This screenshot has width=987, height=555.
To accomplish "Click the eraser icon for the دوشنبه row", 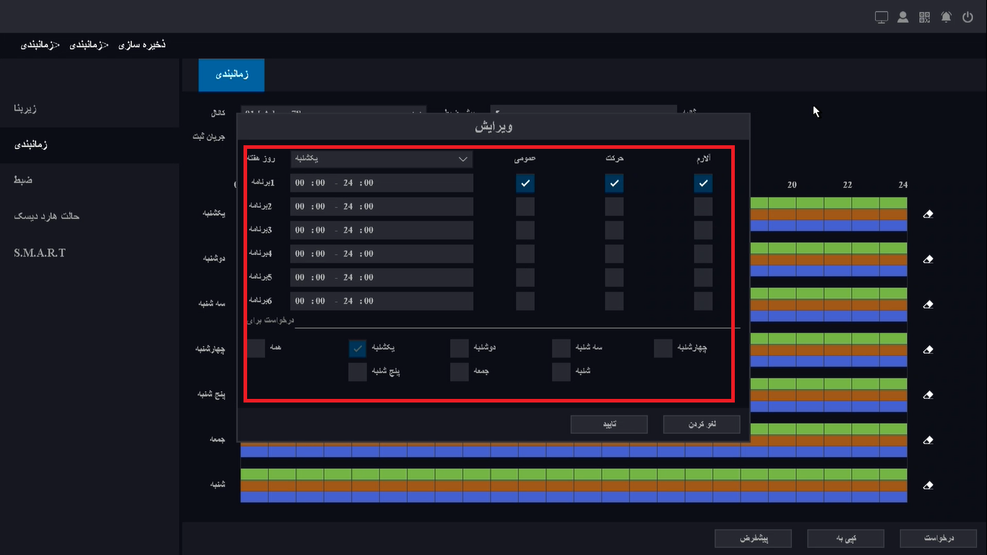I will [928, 259].
